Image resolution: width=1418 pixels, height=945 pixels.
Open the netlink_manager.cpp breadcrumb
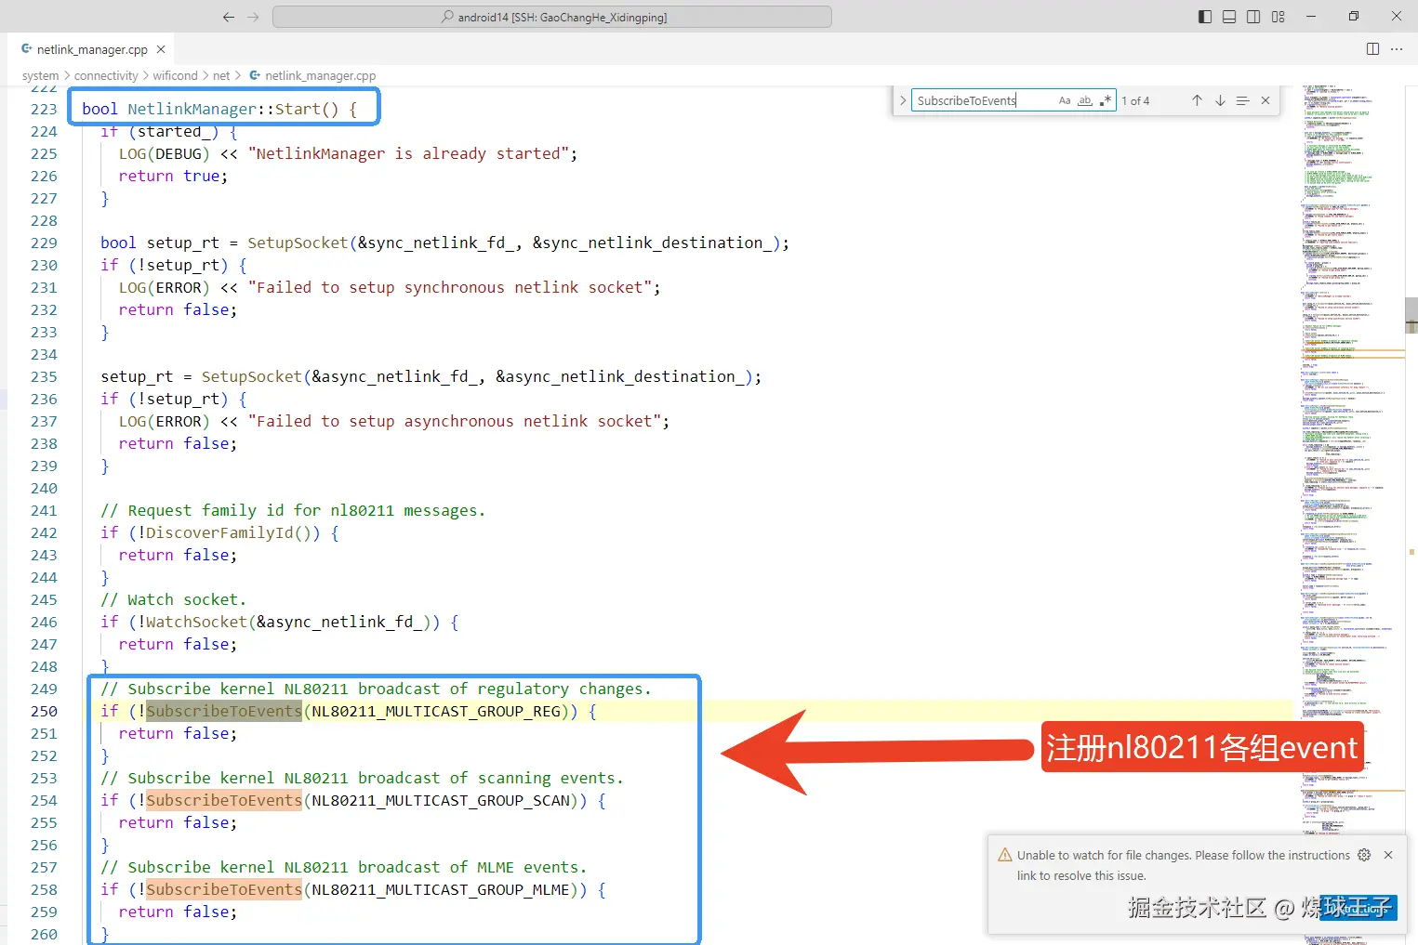(x=312, y=76)
